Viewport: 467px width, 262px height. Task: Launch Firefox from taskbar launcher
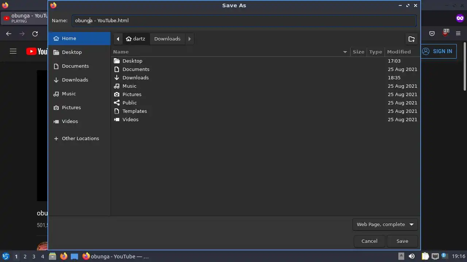(x=63, y=256)
